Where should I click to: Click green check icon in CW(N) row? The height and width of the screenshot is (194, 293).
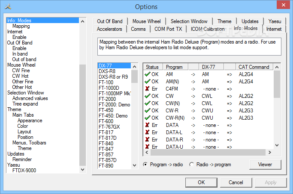pos(148,103)
